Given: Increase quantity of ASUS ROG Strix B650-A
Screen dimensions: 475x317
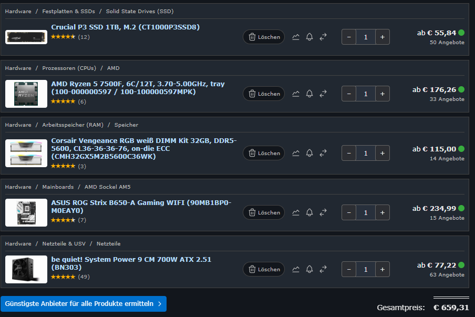Looking at the screenshot, I should click(383, 212).
